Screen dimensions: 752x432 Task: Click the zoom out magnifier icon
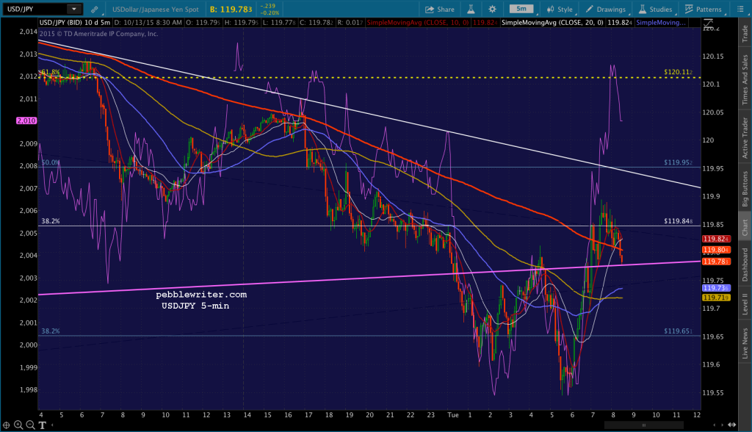click(30, 425)
